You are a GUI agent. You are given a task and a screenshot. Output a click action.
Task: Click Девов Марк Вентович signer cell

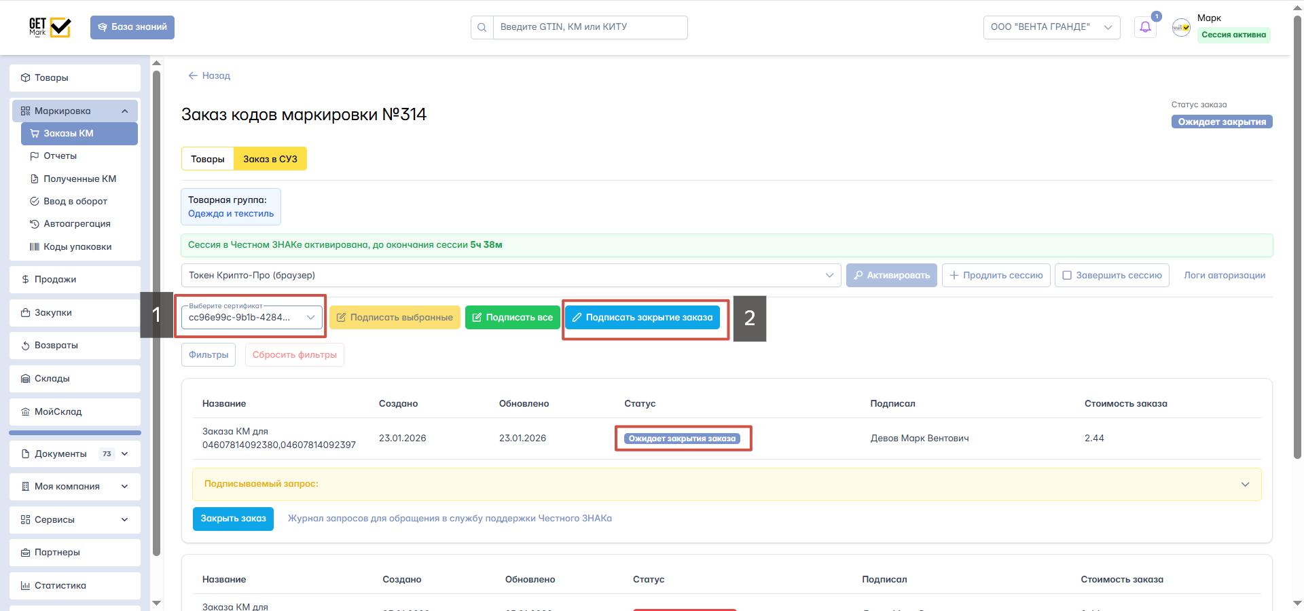pyautogui.click(x=920, y=439)
